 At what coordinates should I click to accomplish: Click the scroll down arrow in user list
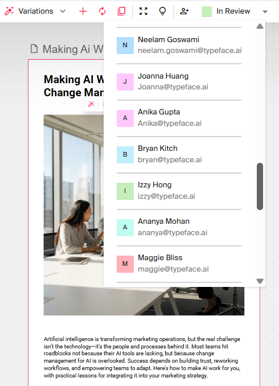tap(260, 281)
